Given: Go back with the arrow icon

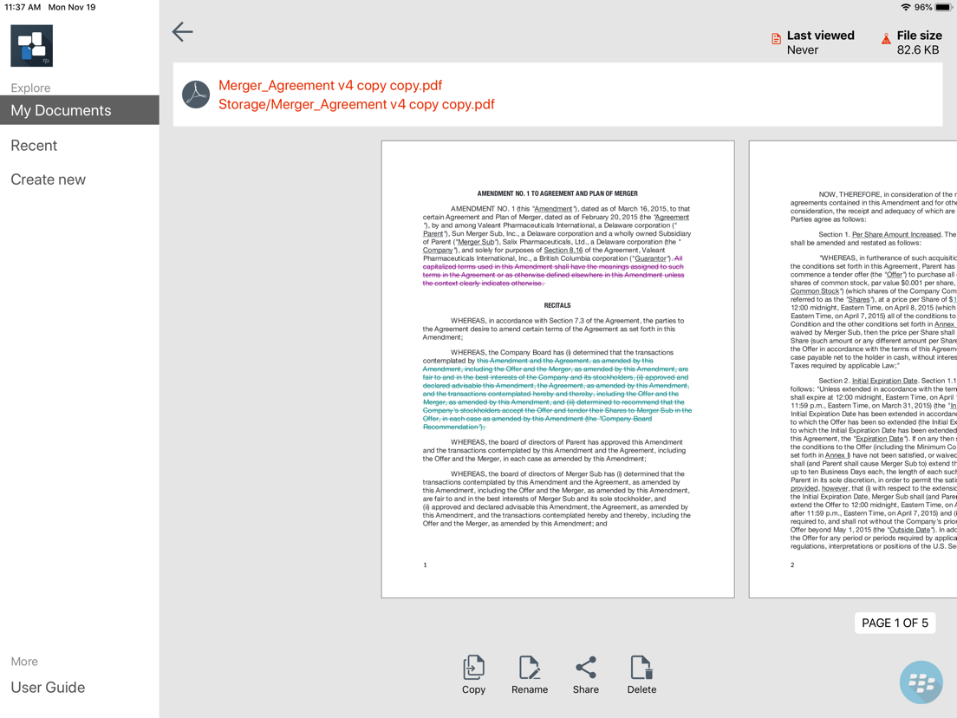Looking at the screenshot, I should click(x=183, y=32).
